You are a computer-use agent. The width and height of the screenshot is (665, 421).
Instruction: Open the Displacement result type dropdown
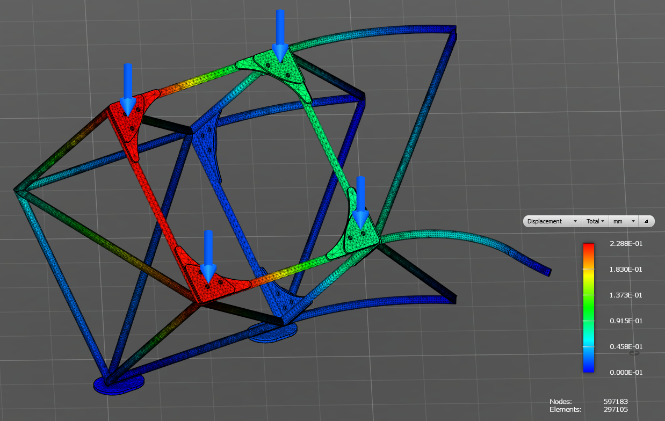pos(552,221)
